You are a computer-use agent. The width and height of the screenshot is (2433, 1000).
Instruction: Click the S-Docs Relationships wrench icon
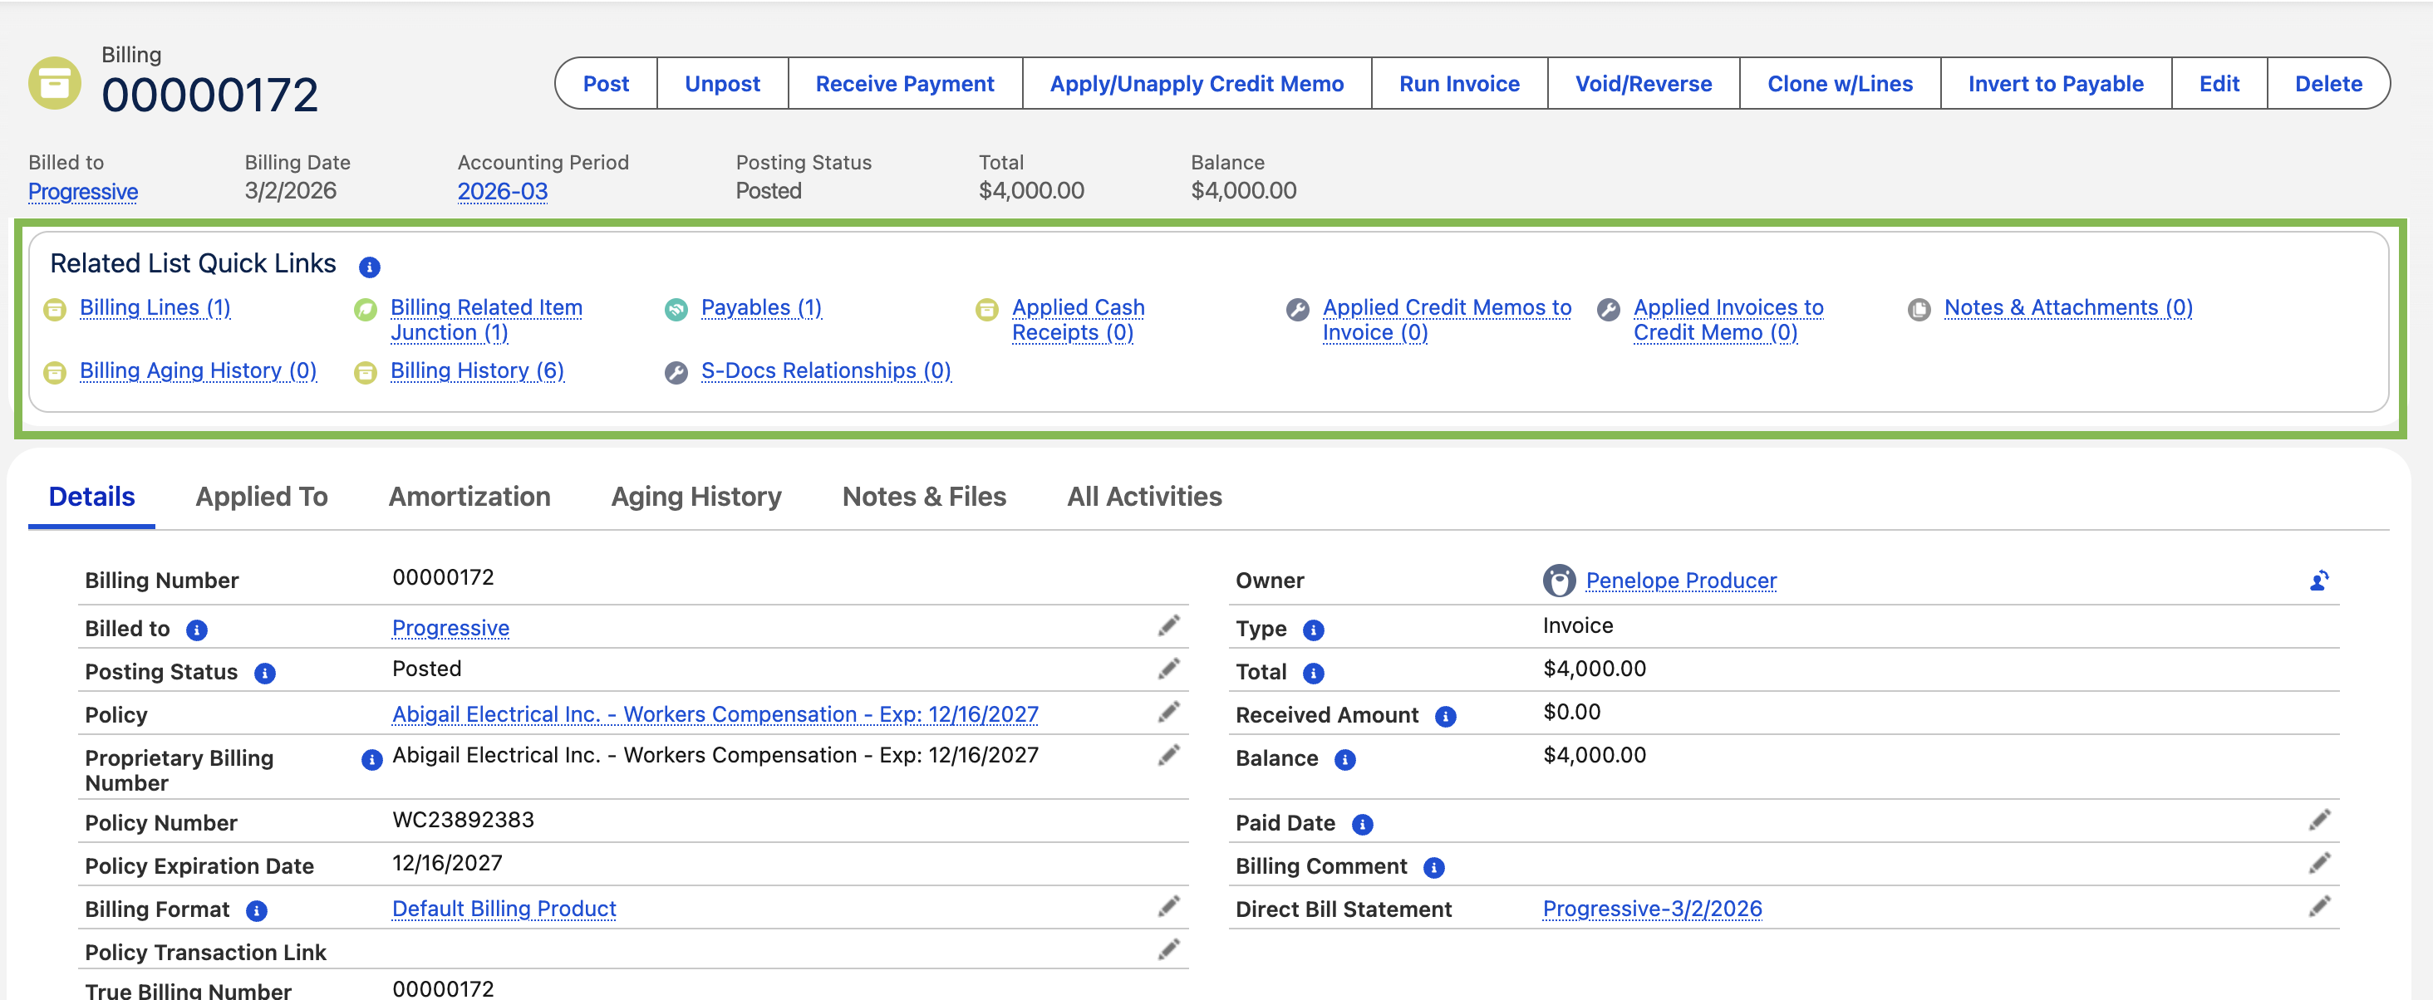tap(676, 373)
